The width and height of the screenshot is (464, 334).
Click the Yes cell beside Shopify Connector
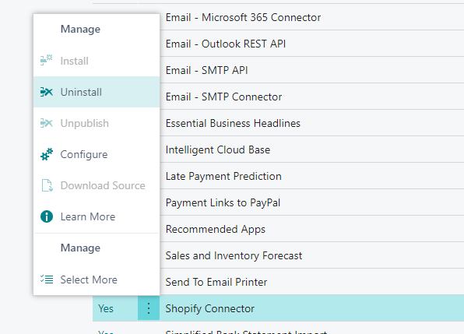tap(115, 308)
